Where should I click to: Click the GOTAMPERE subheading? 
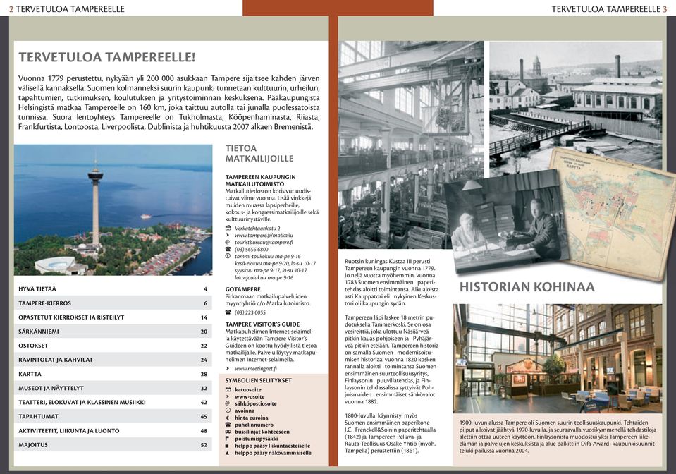[x=242, y=289]
